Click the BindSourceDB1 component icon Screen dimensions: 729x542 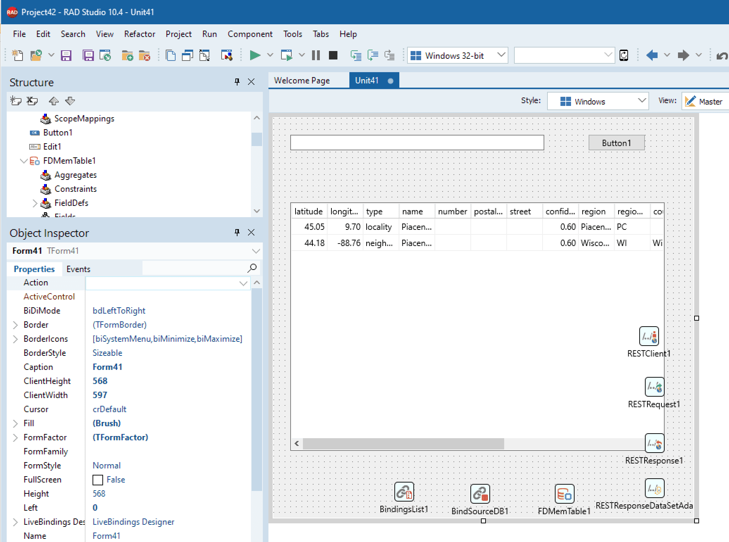[x=480, y=494]
